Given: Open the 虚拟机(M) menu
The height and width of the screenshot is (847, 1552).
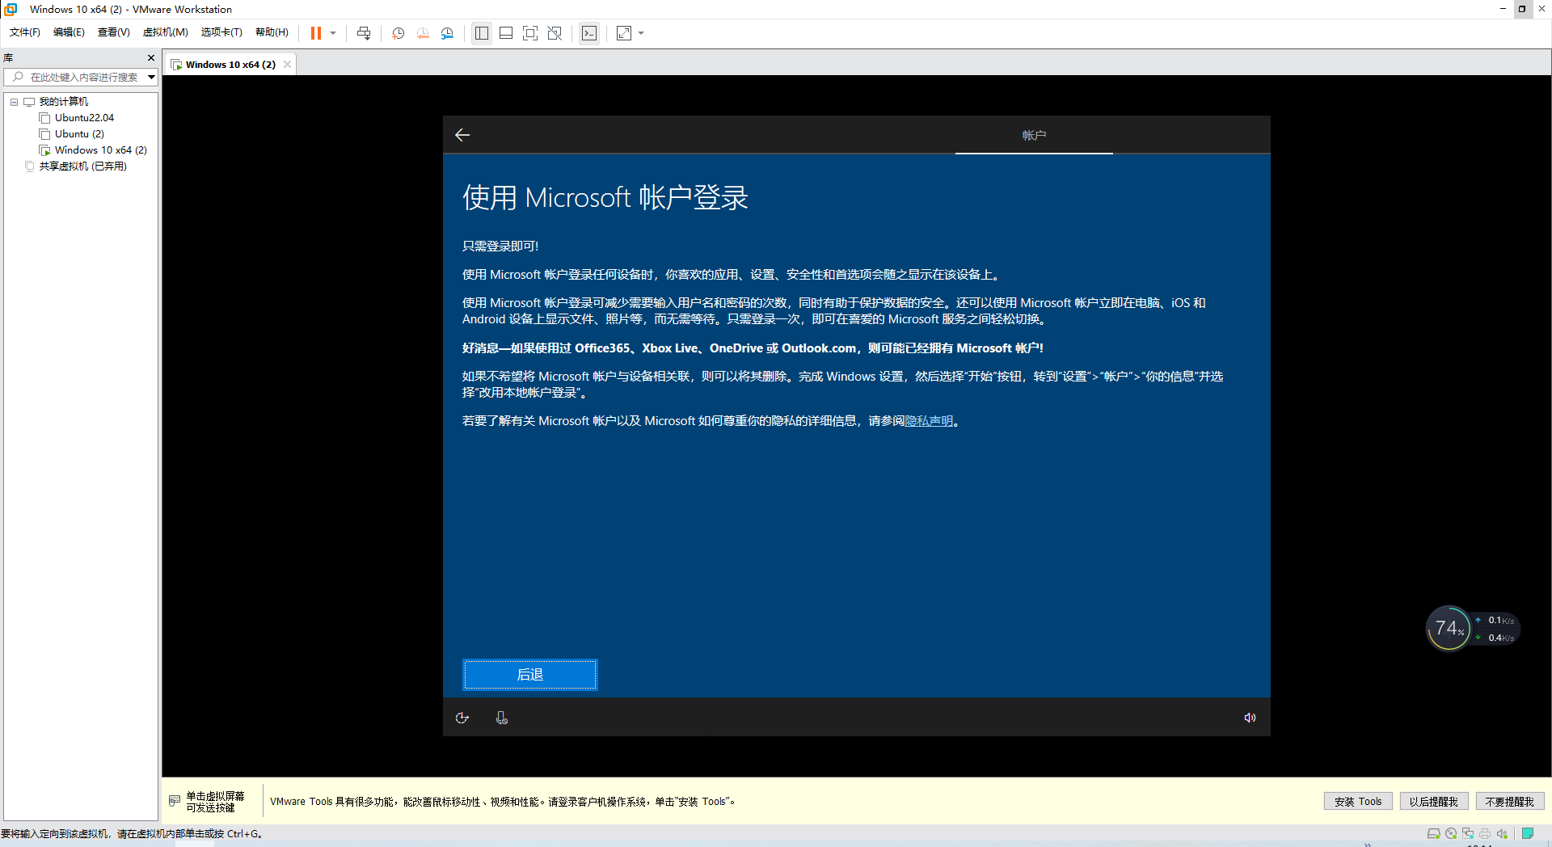Looking at the screenshot, I should pos(166,32).
